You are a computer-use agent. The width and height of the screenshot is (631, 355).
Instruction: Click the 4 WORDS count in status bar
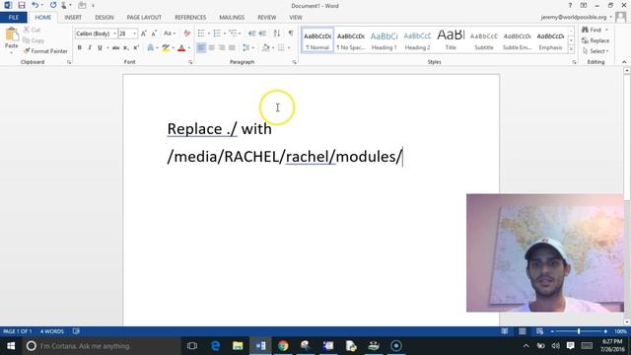tap(52, 331)
